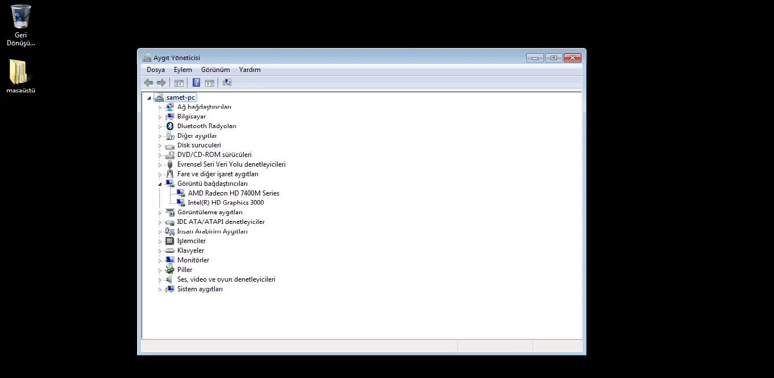Image resolution: width=774 pixels, height=378 pixels.
Task: Close the Aygıt Yöneticisi window
Action: click(x=573, y=58)
